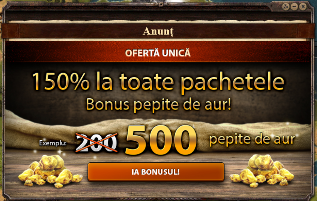Click the crossed-out 200 number

pyautogui.click(x=97, y=142)
